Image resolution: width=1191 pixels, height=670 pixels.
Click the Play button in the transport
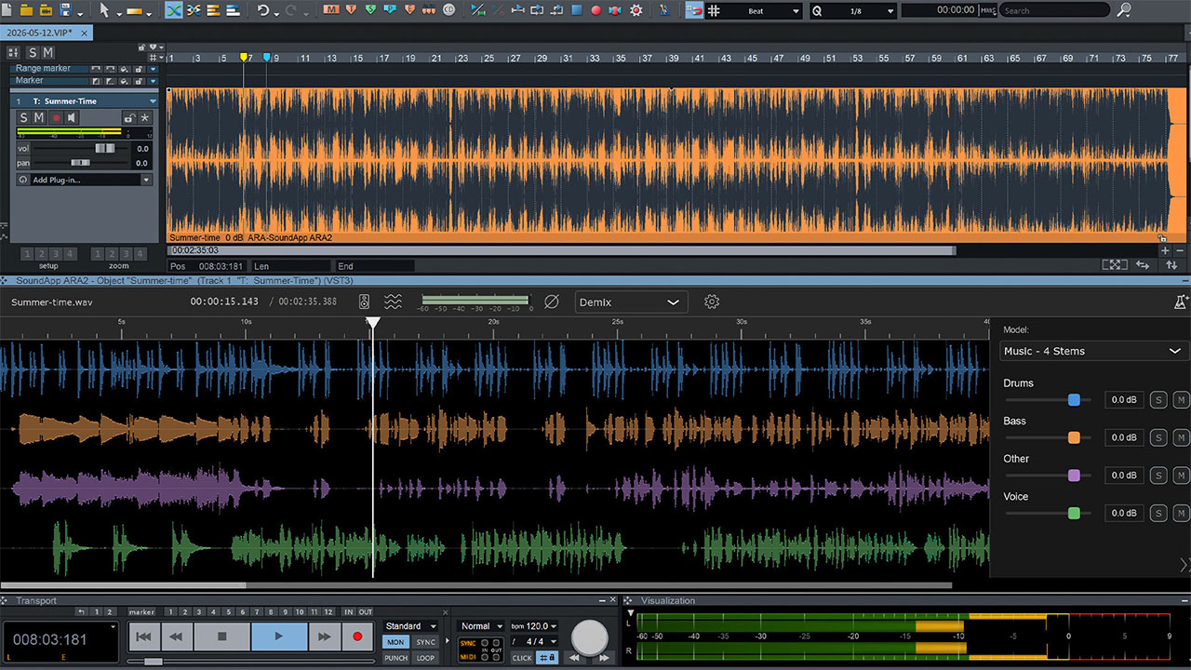click(279, 636)
